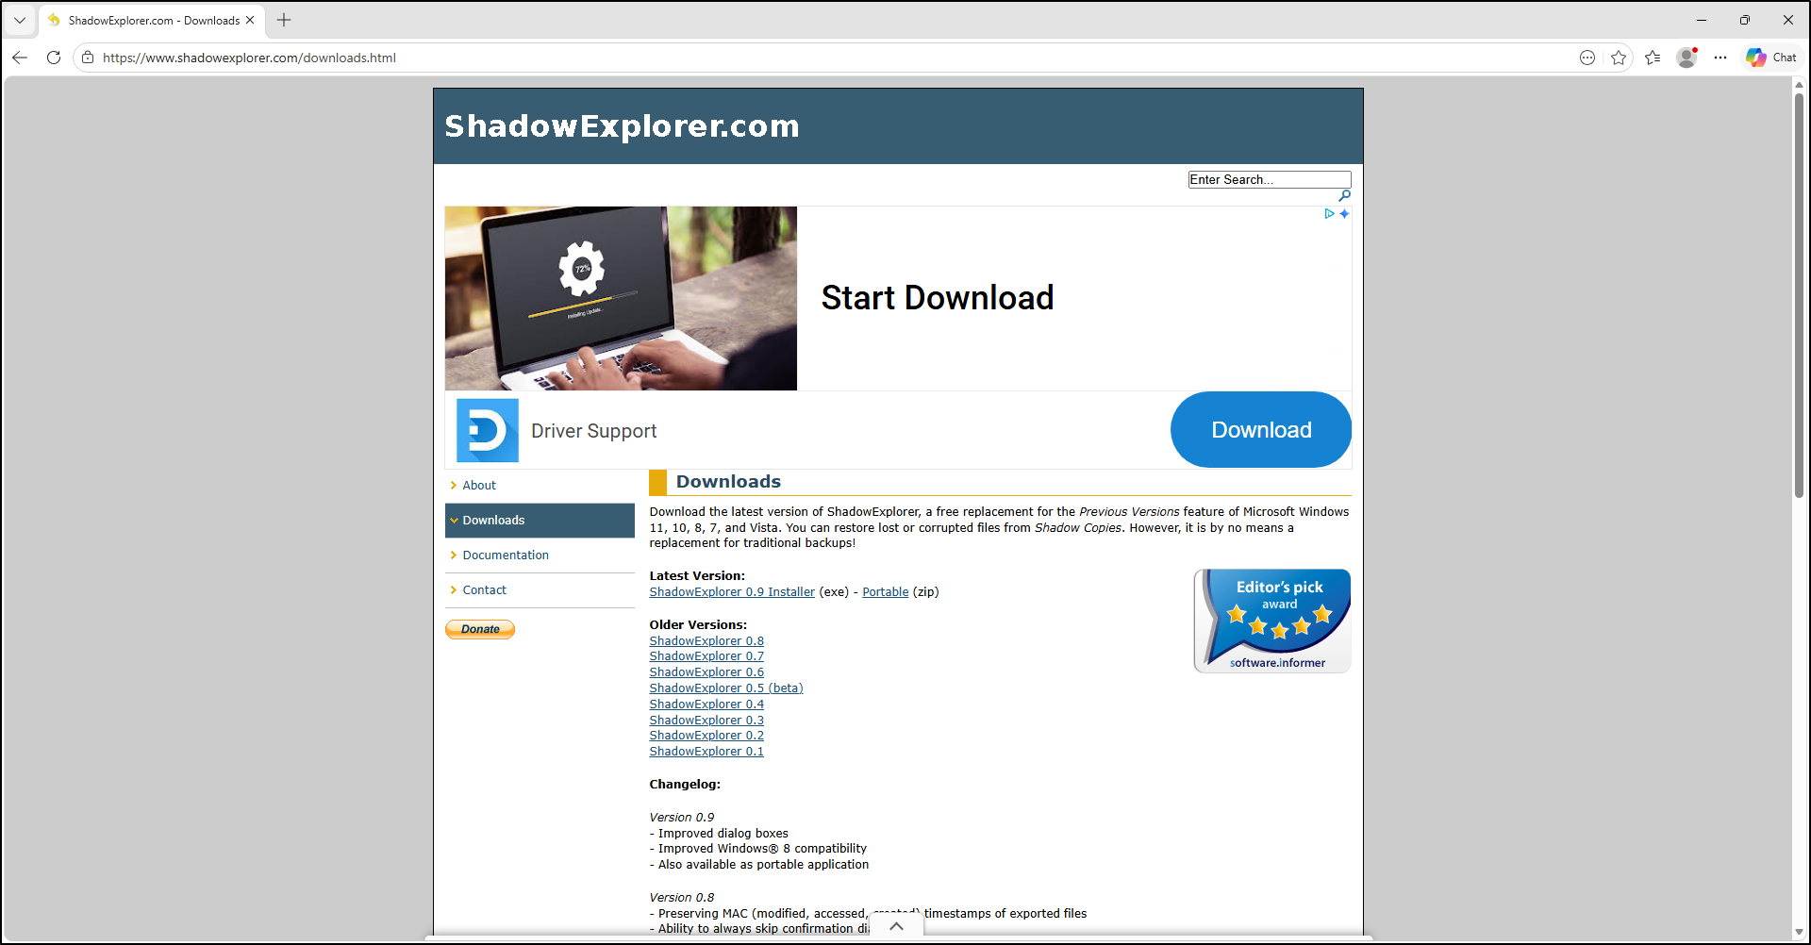The image size is (1811, 945).
Task: Close the ShadowExplorer.com Downloads tab
Action: [x=250, y=20]
